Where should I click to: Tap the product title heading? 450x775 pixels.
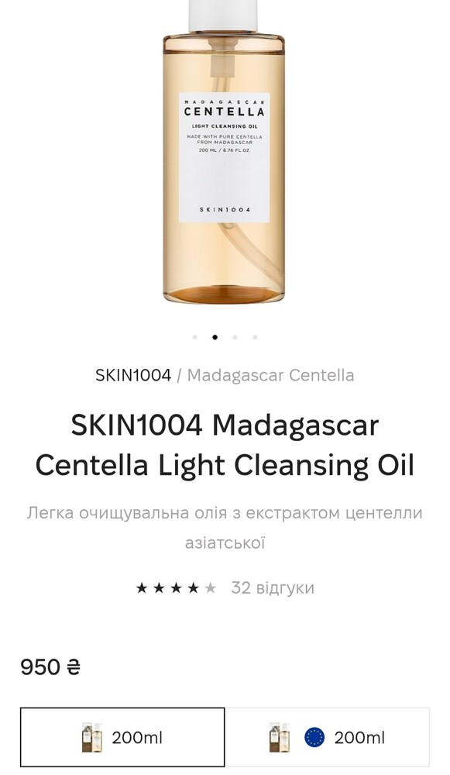[x=225, y=445]
